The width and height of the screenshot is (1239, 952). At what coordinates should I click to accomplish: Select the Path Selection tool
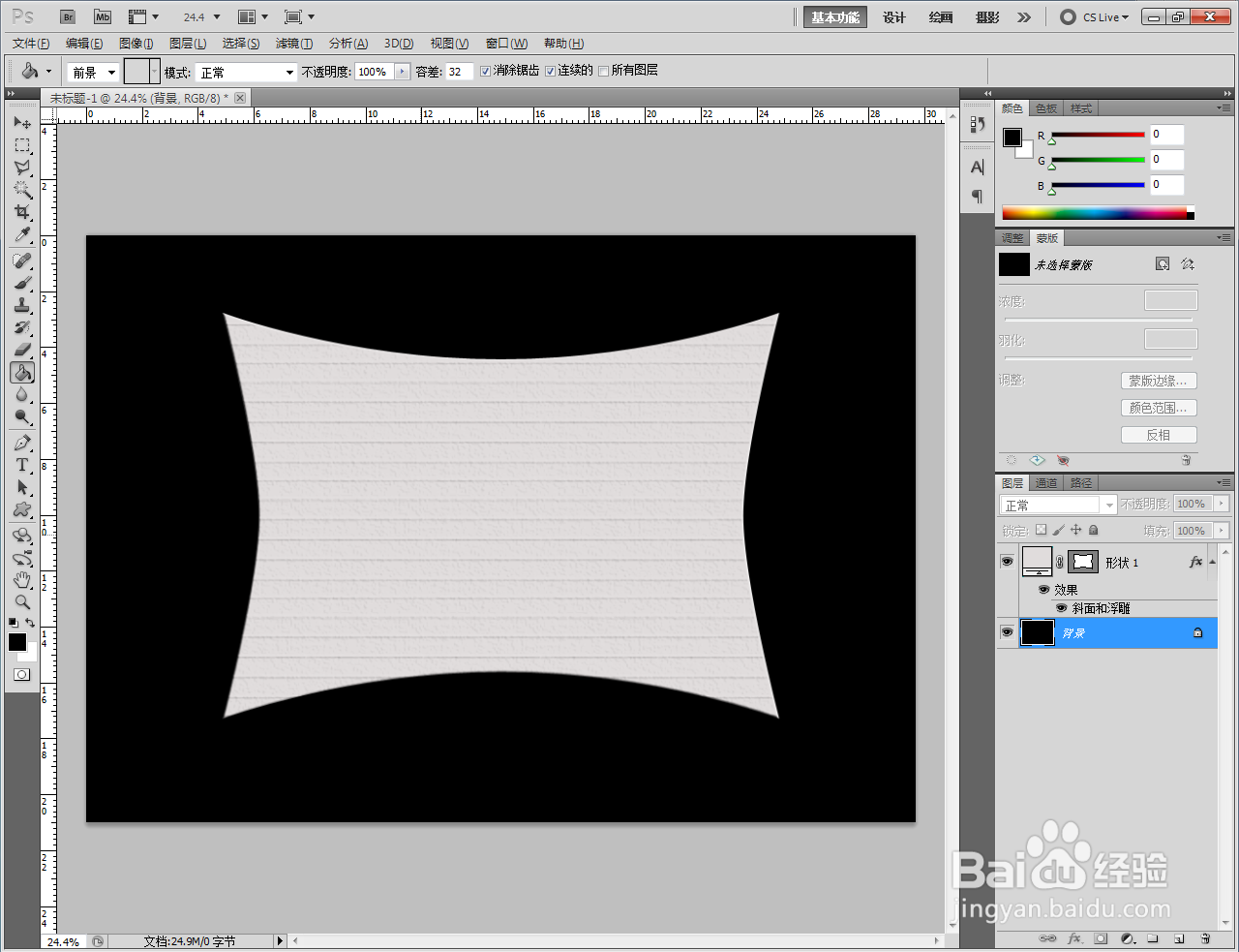point(22,487)
